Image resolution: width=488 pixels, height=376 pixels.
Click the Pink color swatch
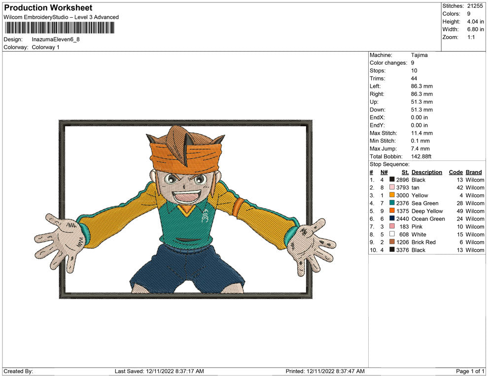tap(392, 226)
